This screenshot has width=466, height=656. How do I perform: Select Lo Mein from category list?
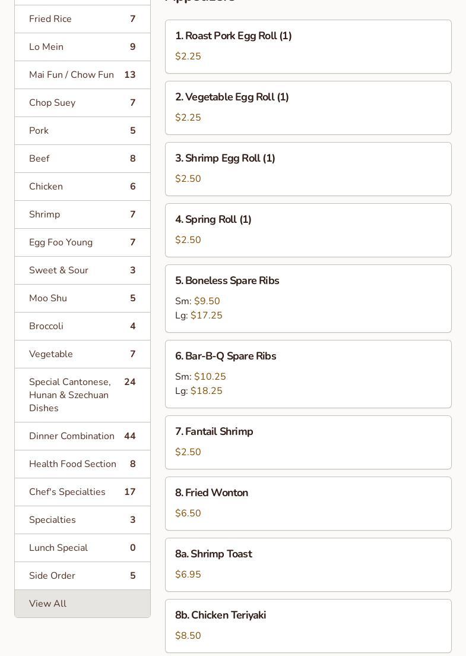pyautogui.click(x=82, y=47)
